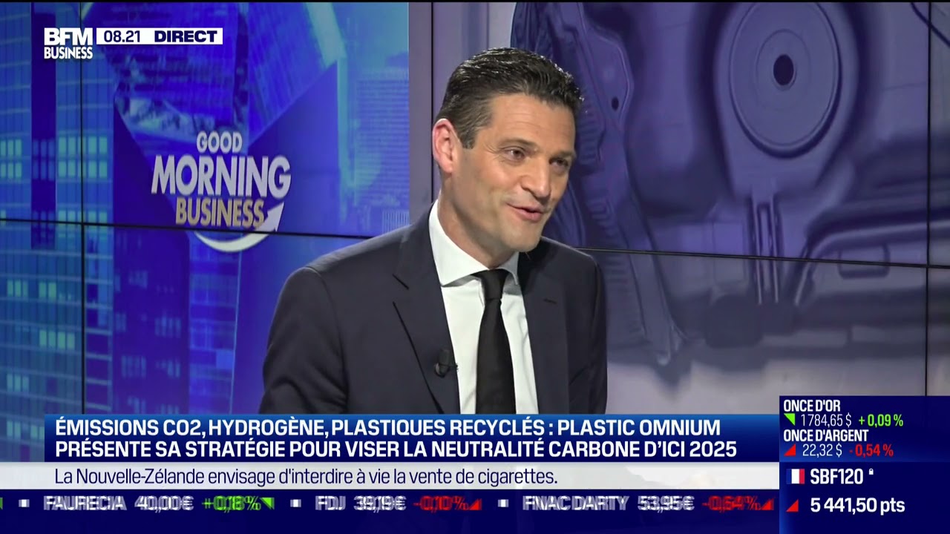Screen dimensions: 950x534
Task: Click the French flag next to SBF120
Action: pos(796,477)
